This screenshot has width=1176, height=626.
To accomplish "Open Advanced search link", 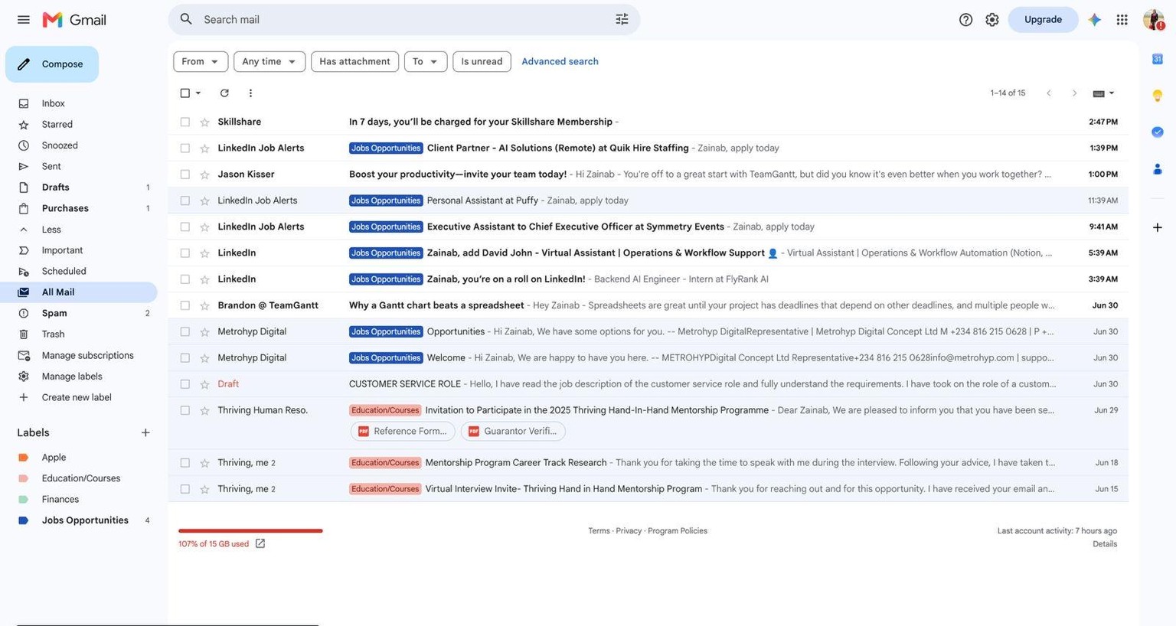I will [560, 61].
